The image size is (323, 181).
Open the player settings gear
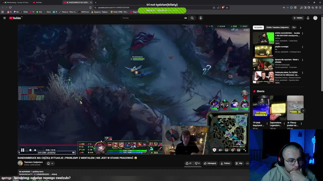pos(233,150)
